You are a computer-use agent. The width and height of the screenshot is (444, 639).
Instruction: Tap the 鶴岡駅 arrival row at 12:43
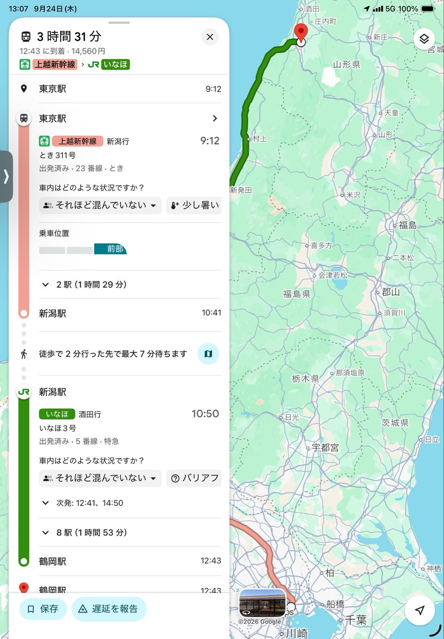tap(130, 561)
